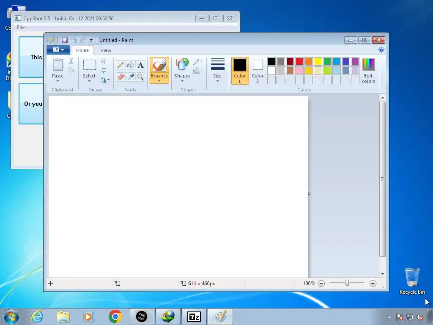Switch to the Home ribbon tab
Viewport: 433px width, 325px height.
(x=82, y=50)
